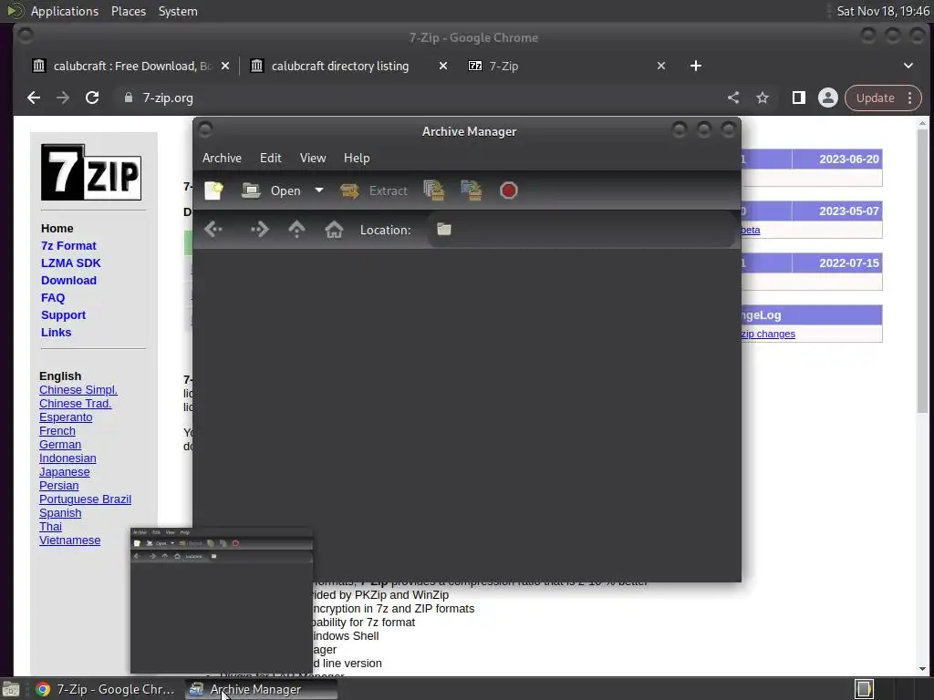Click the 7-Zip logo on the webpage

coord(91,172)
